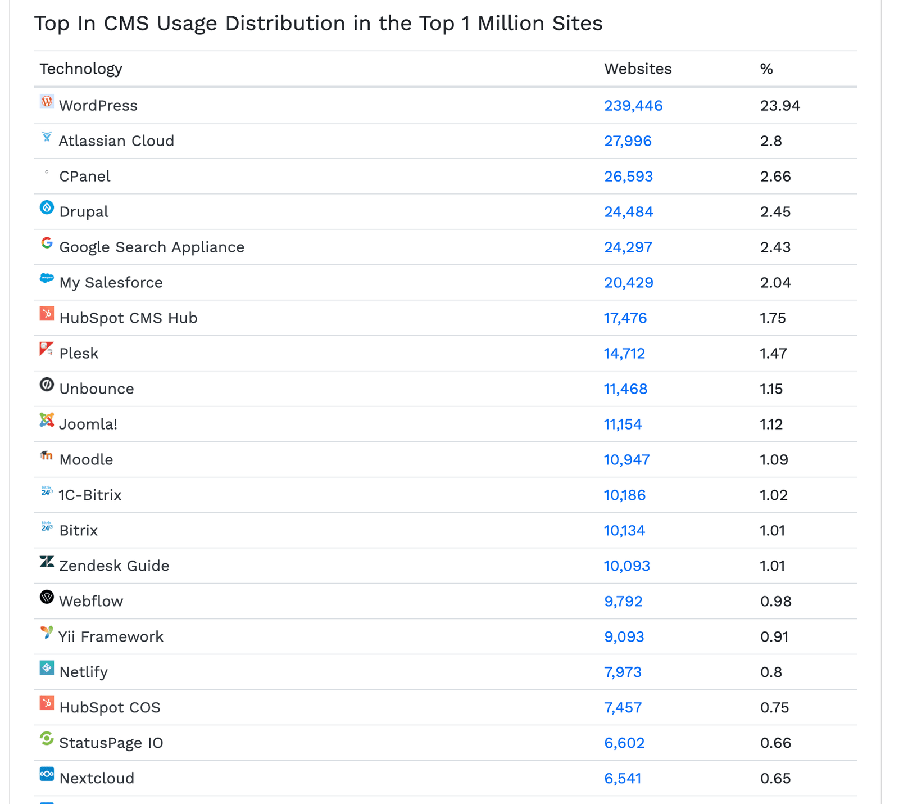899x804 pixels.
Task: Click the Joomla! logo icon
Action: click(x=47, y=421)
